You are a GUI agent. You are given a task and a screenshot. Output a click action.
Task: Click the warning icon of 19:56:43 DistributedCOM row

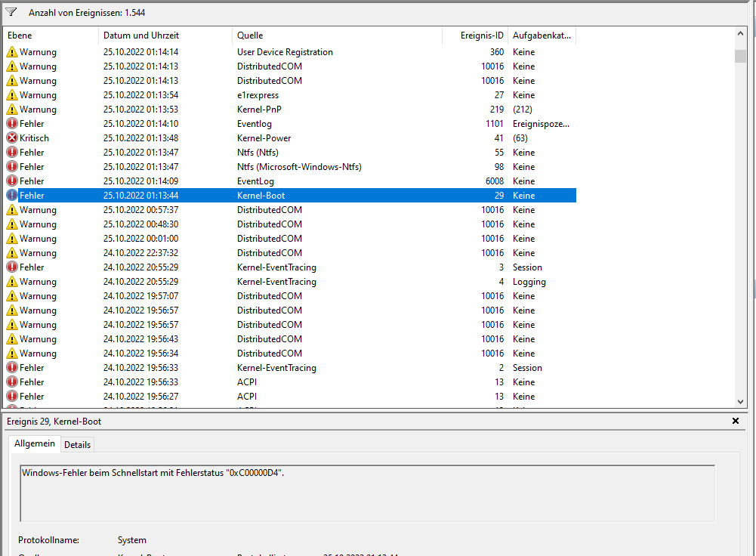[x=12, y=339]
